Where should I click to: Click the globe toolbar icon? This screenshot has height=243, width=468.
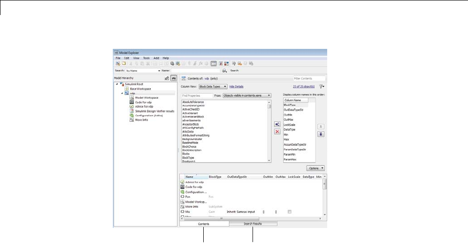point(172,63)
